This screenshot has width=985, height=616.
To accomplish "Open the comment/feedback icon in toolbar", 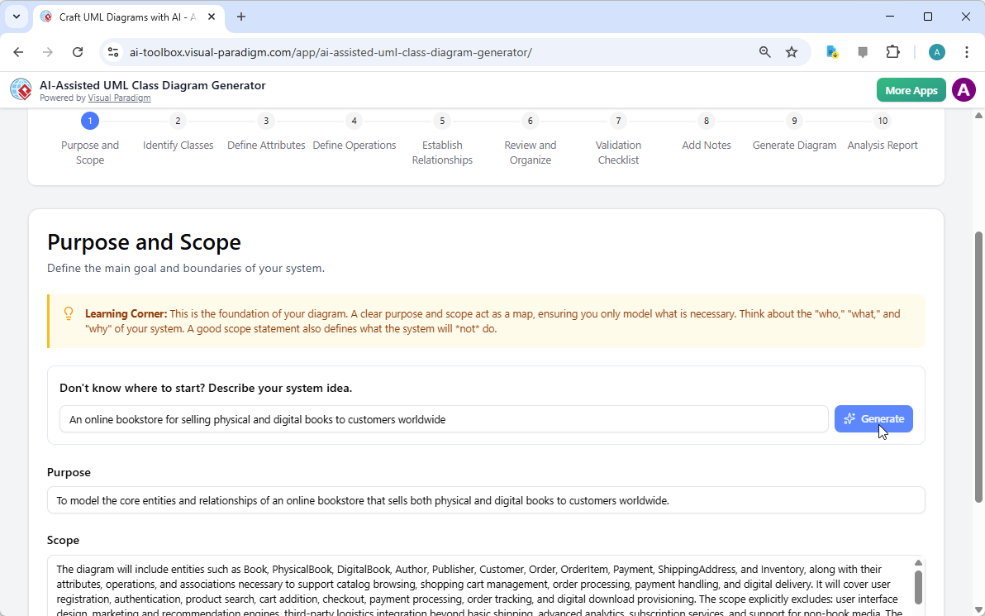I will [863, 51].
